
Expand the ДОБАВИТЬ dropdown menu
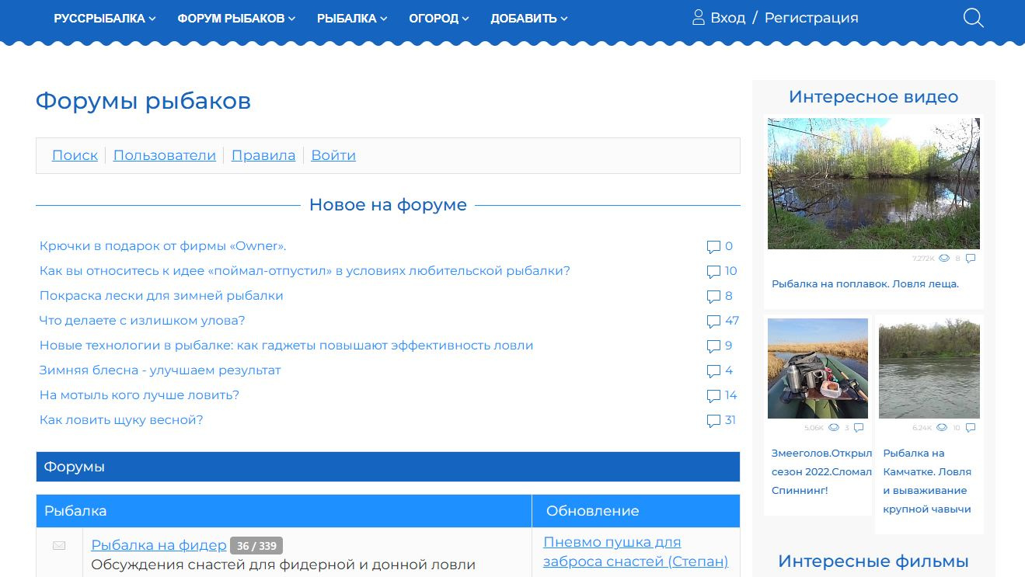coord(529,19)
